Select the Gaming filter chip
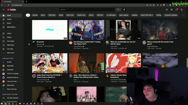Image resolution: width=188 pixels, height=105 pixels. point(35,15)
